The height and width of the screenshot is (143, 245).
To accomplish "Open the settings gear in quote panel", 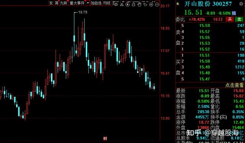I will [241, 4].
